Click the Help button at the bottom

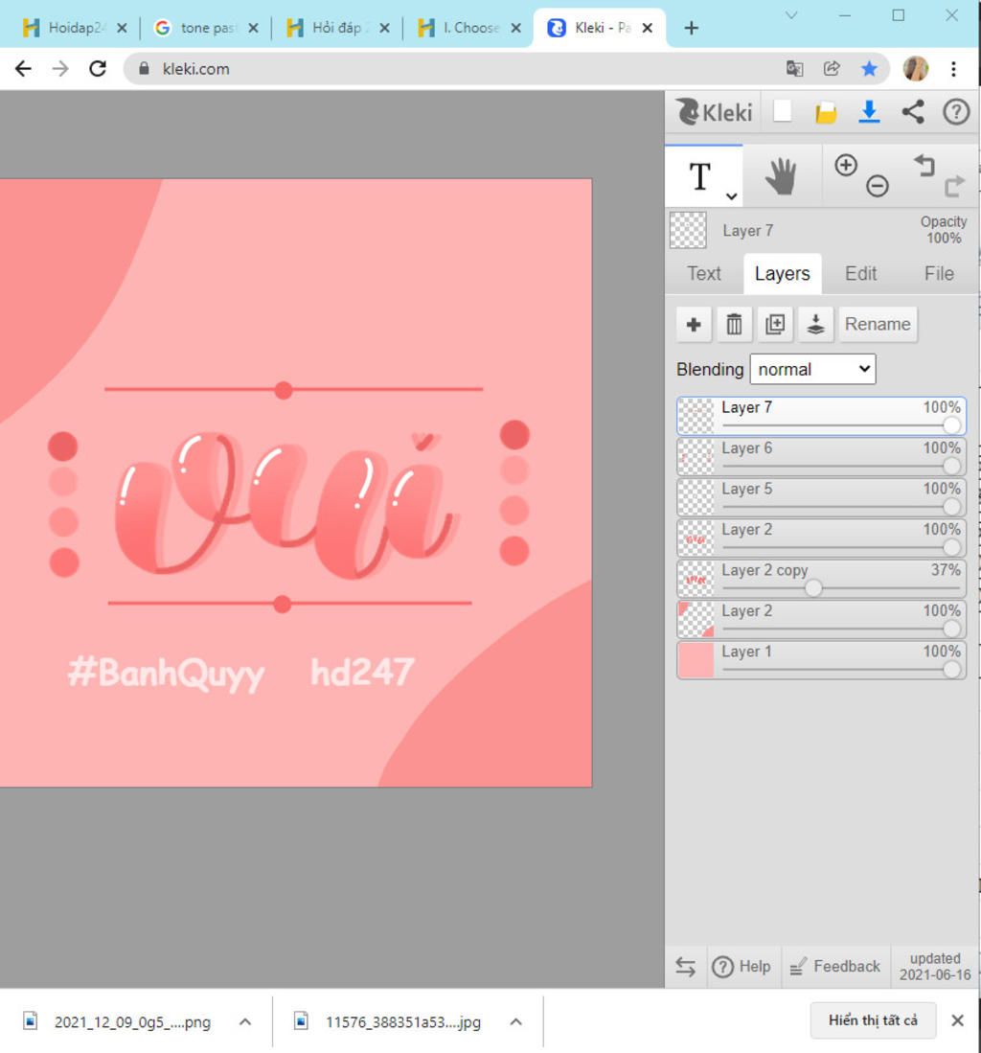(741, 967)
